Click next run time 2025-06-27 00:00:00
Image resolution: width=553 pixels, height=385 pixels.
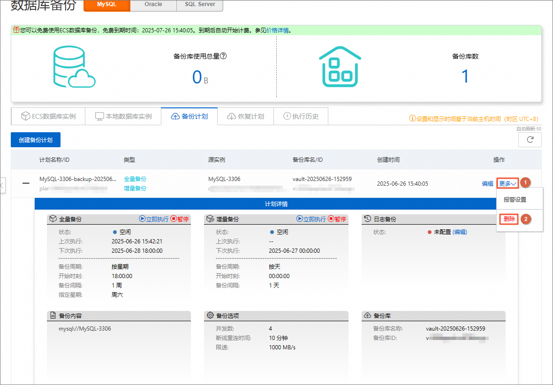point(294,251)
